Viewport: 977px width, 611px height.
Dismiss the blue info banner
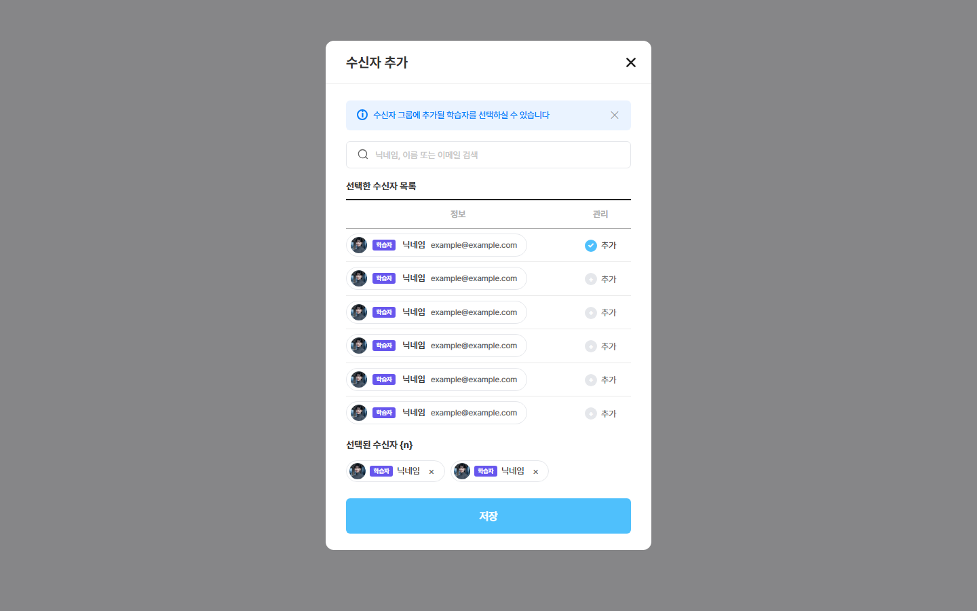click(615, 115)
